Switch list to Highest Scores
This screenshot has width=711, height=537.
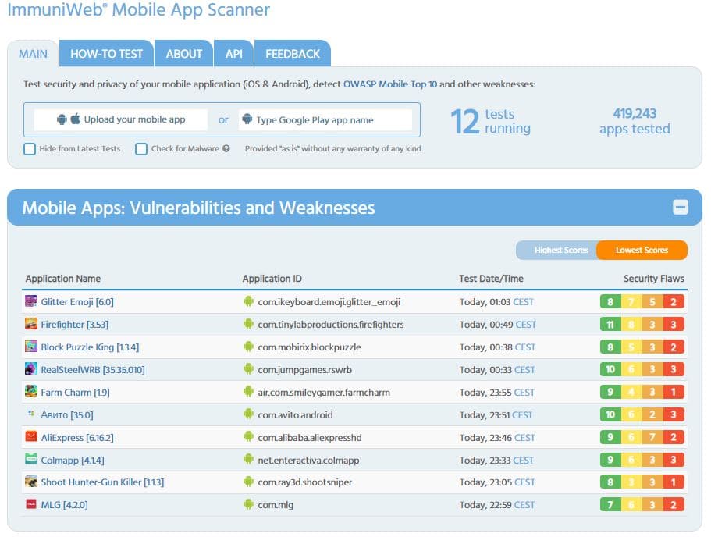(x=556, y=250)
